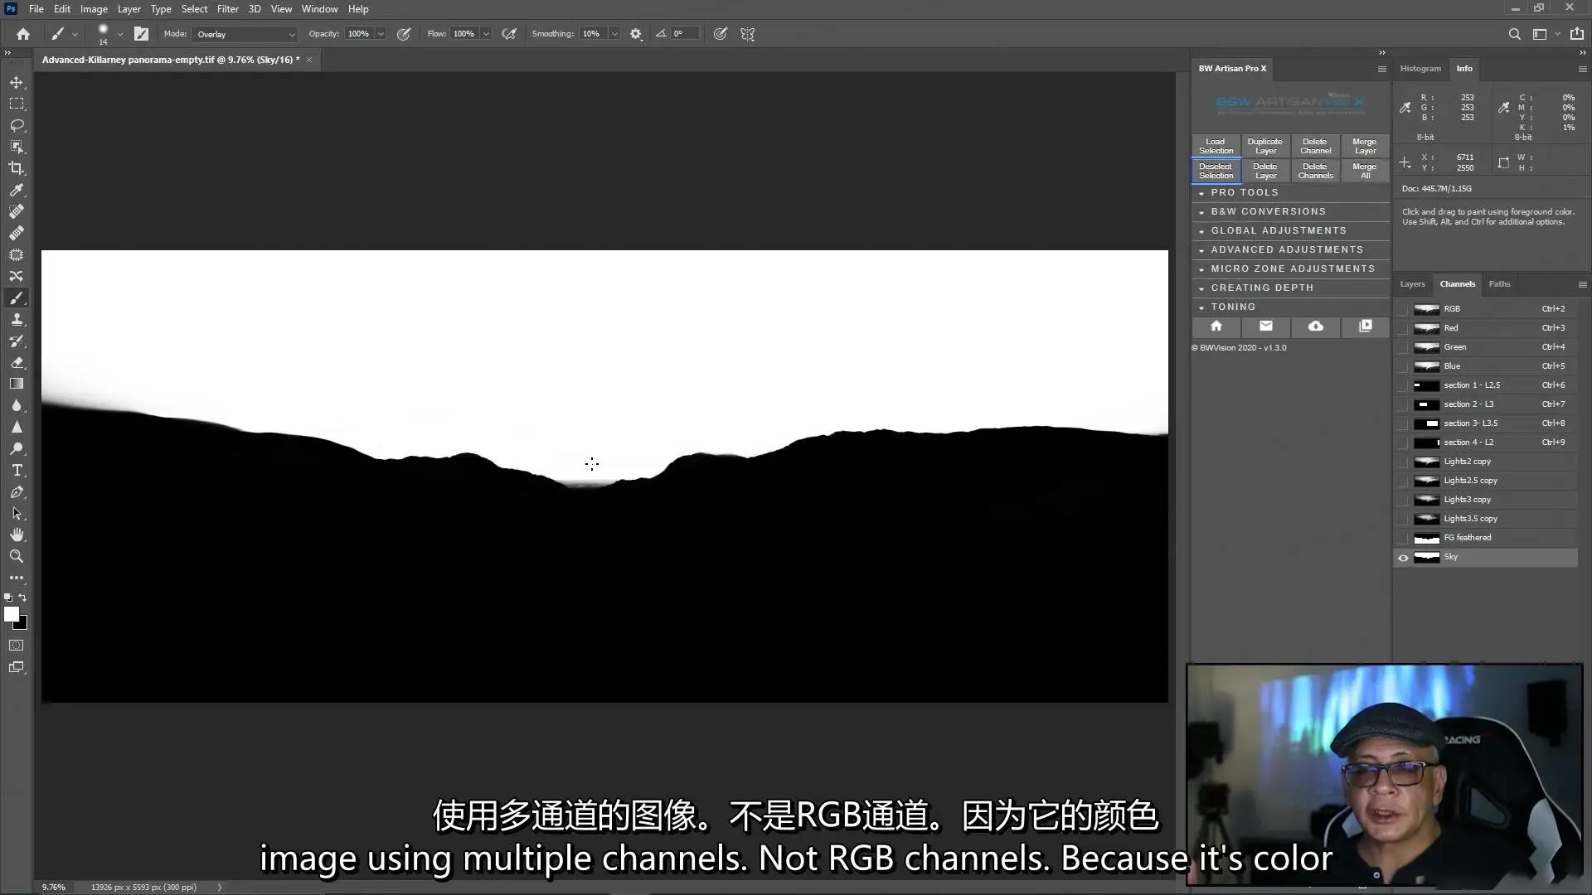Toggle symmetry paint options
The image size is (1592, 895).
[748, 34]
